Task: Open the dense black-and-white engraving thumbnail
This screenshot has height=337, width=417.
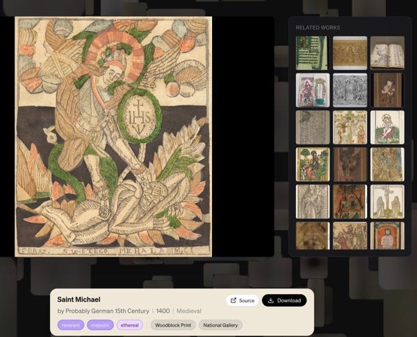Action: 350,90
